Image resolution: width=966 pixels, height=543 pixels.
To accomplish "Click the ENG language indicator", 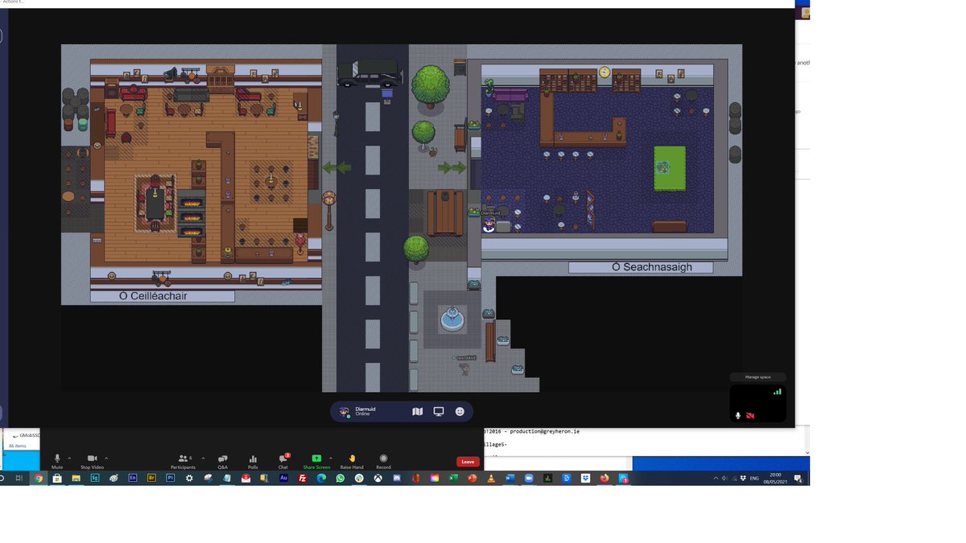I will (x=754, y=478).
